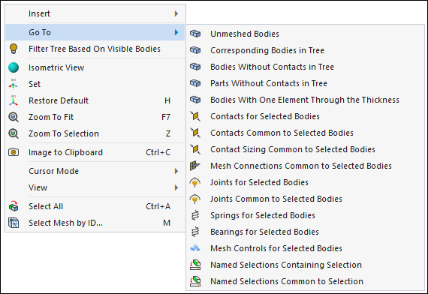Click the mesh icon beside Mesh Connections Common
428x294 pixels.
point(195,166)
